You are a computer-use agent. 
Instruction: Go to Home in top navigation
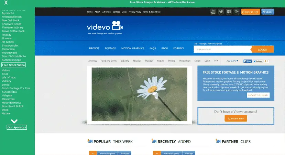[90, 12]
